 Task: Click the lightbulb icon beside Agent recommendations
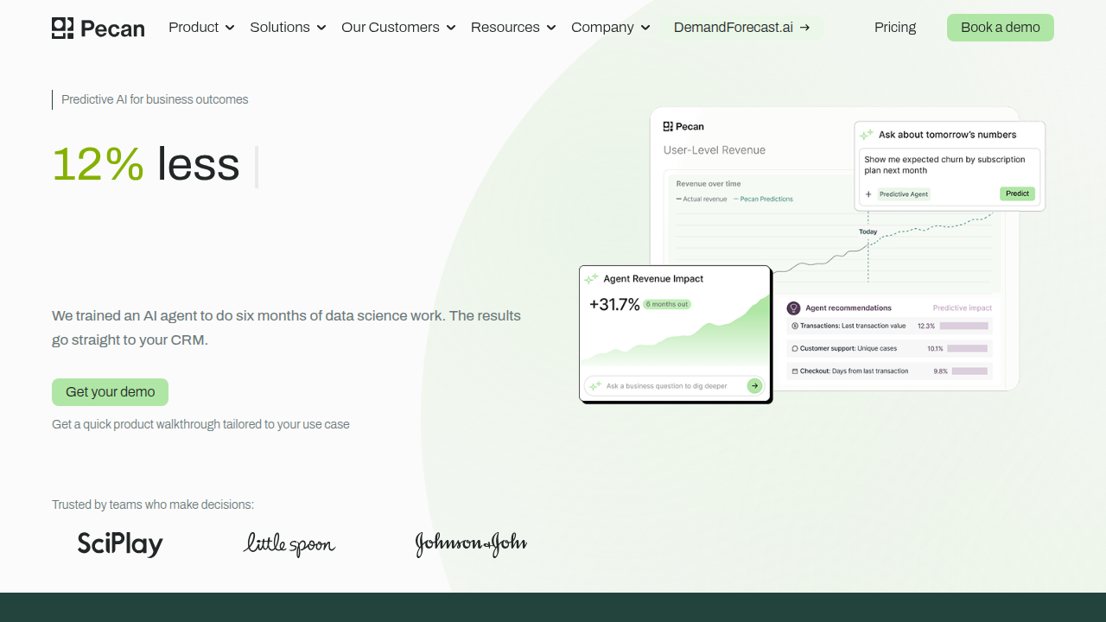(793, 308)
